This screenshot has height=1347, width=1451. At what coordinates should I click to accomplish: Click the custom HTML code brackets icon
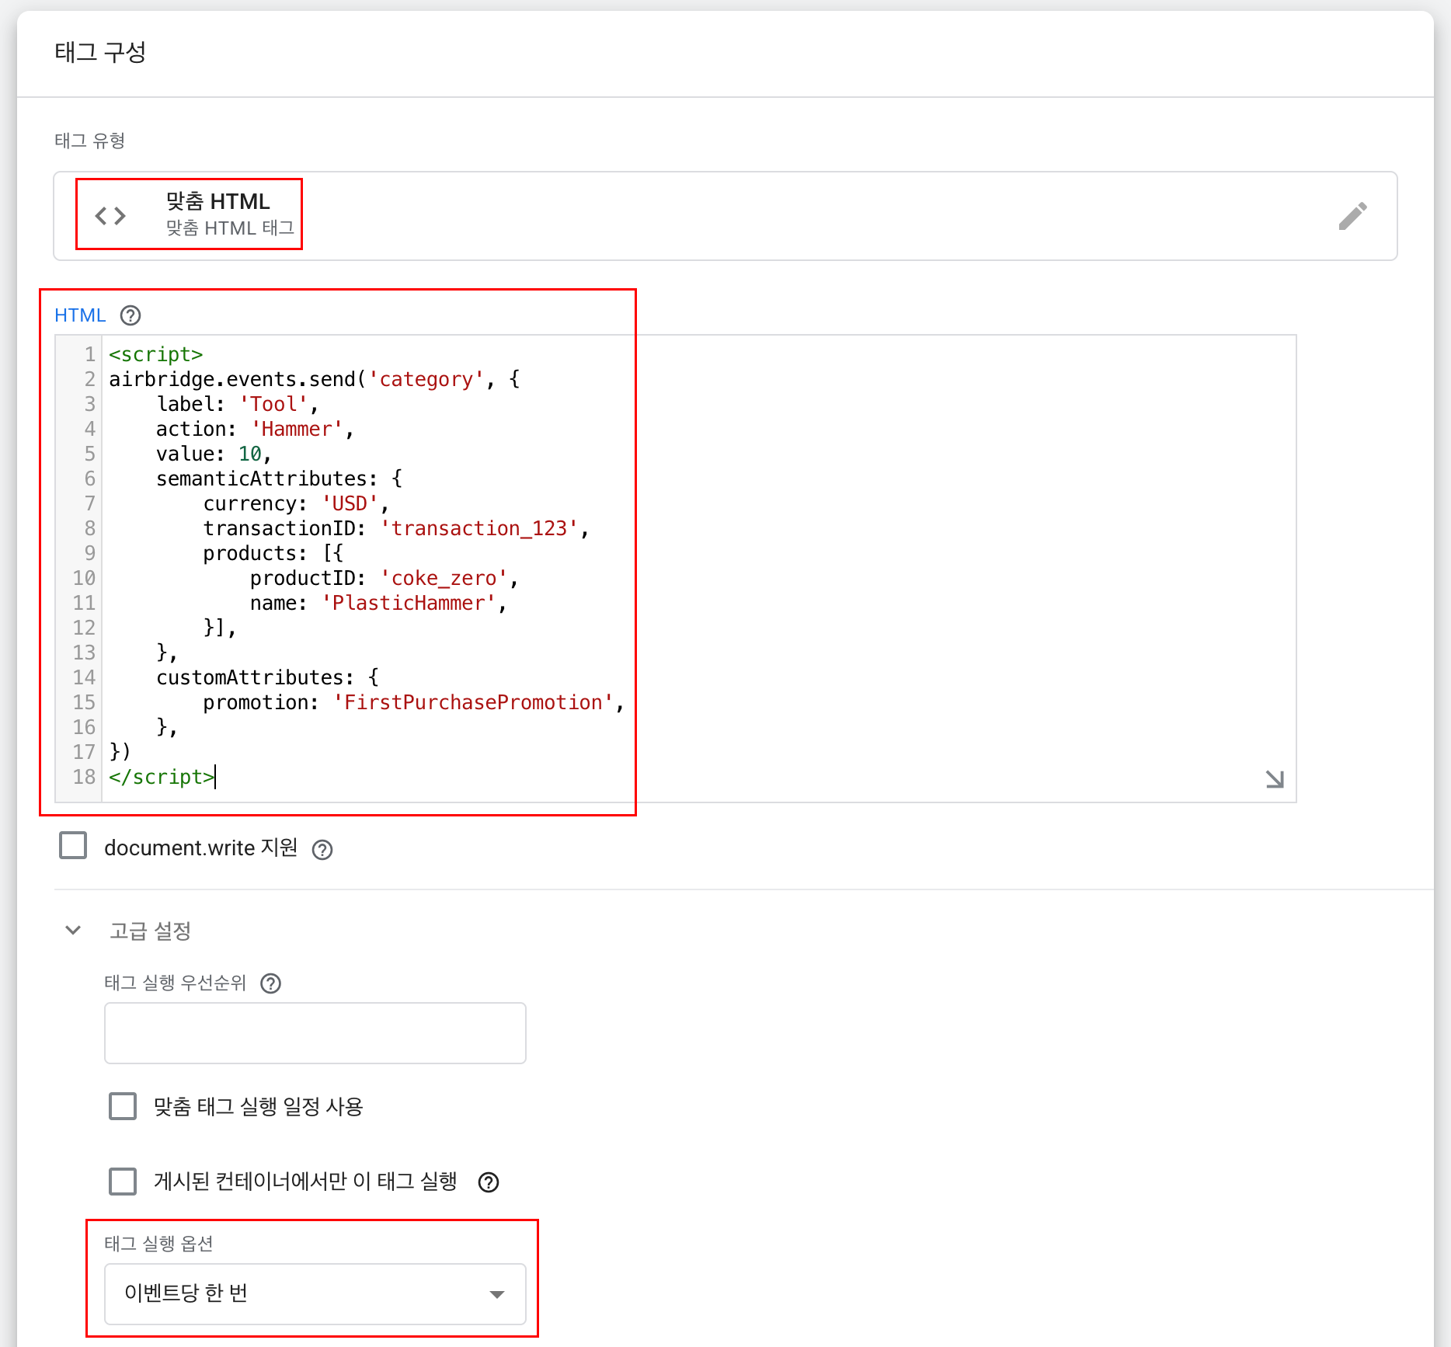[110, 215]
